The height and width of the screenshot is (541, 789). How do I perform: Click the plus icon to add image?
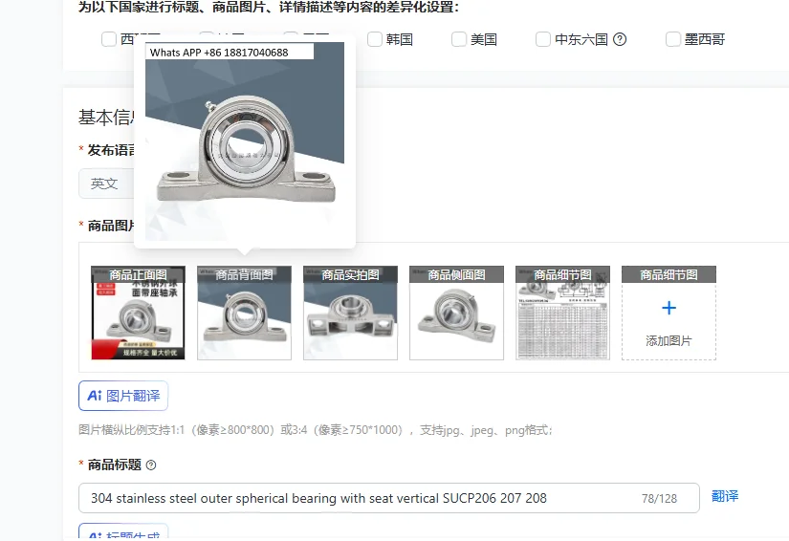[x=668, y=308]
